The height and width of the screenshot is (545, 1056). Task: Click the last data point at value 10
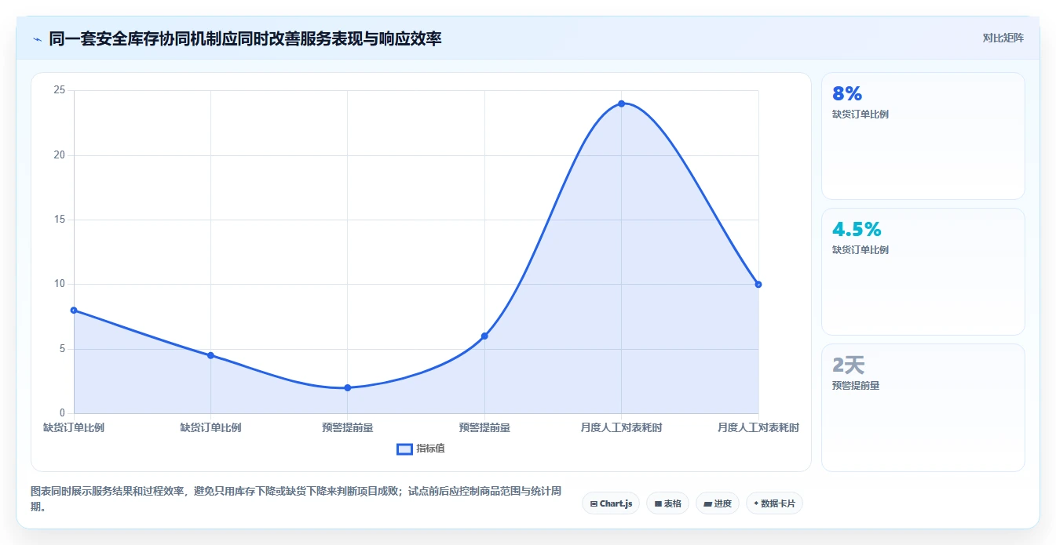[758, 284]
